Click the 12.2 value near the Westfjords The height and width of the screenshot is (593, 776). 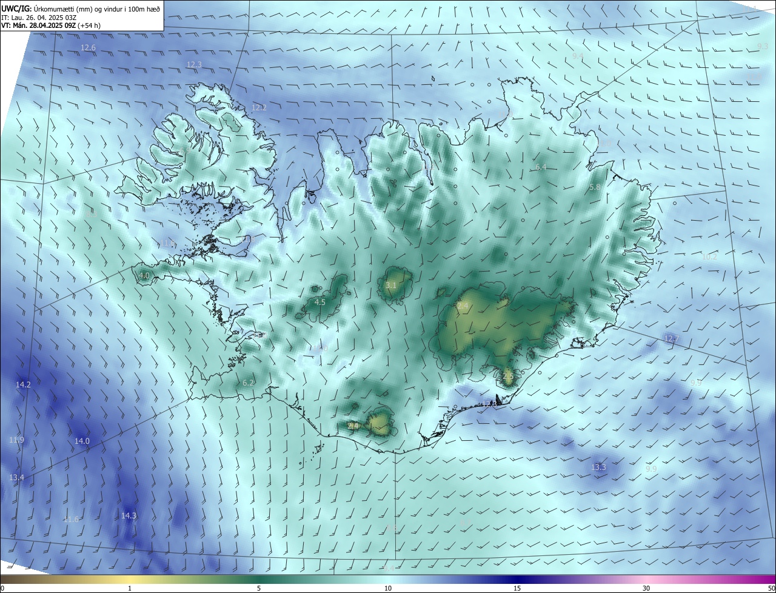[259, 107]
